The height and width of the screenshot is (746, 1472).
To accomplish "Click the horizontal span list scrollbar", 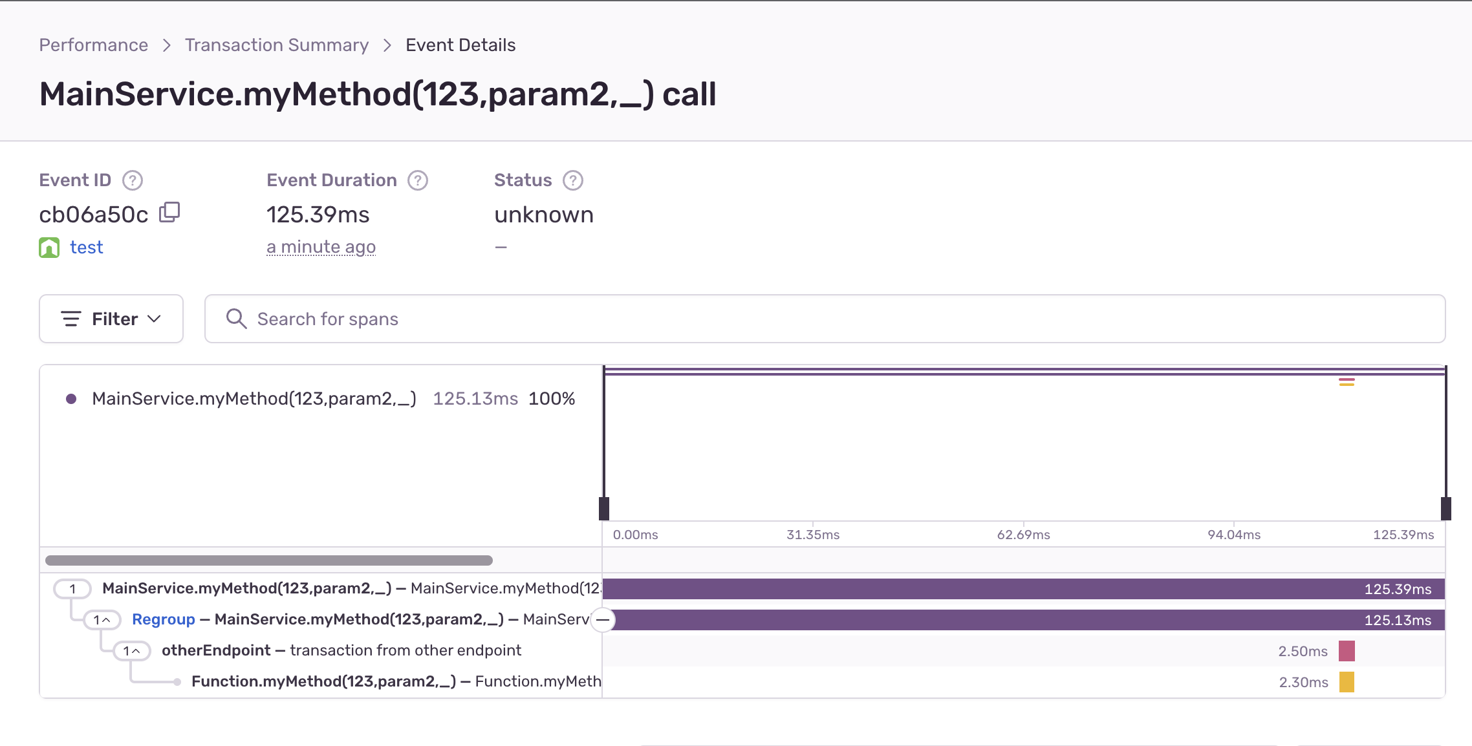I will [x=268, y=560].
